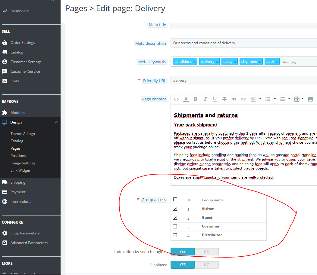Uncheck the Distributor group checkbox

[x=175, y=235]
